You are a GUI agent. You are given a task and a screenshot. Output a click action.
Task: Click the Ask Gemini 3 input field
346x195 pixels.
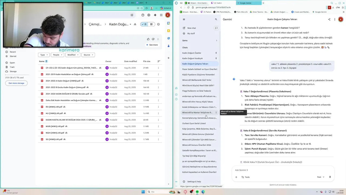click(x=283, y=170)
